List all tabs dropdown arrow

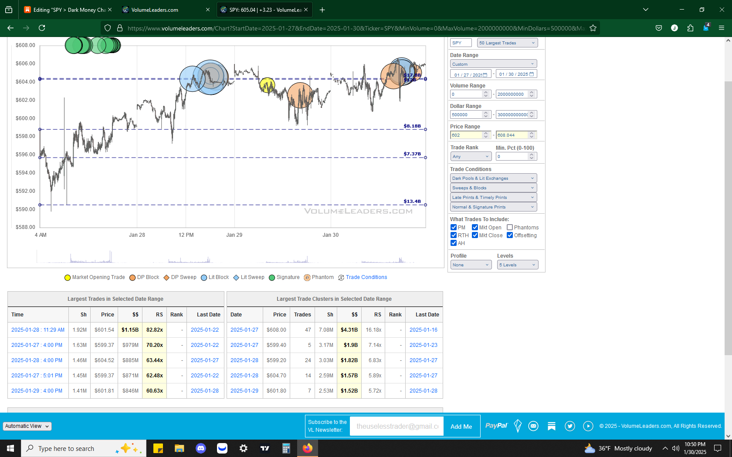coord(646,10)
